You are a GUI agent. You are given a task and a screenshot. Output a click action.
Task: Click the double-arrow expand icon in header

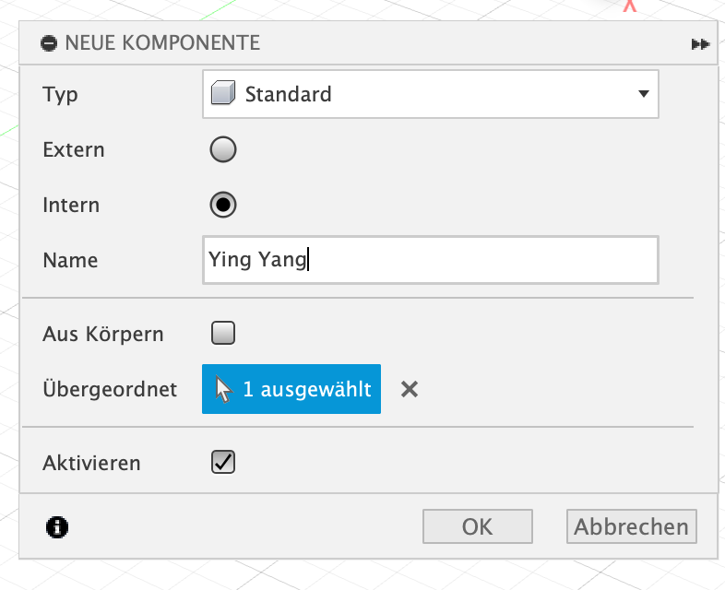pyautogui.click(x=700, y=44)
